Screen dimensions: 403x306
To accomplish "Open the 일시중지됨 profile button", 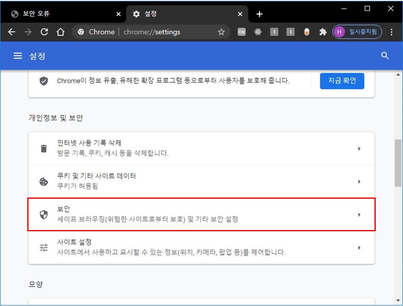I will pos(357,32).
